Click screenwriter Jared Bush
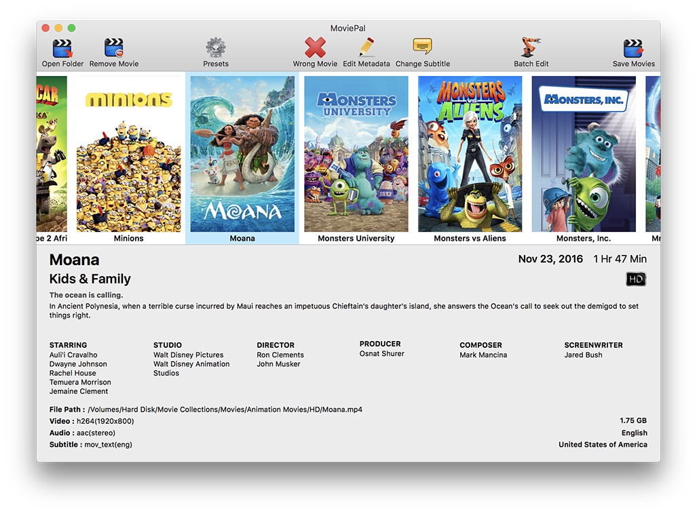Viewport: 697px width, 514px height. (x=583, y=355)
